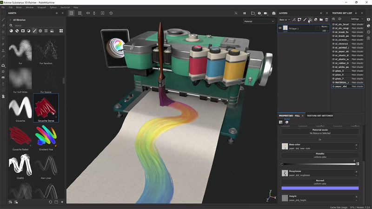Filter assets by Materials sphere icon
Viewport: 372px width, 209px height.
tap(11, 31)
